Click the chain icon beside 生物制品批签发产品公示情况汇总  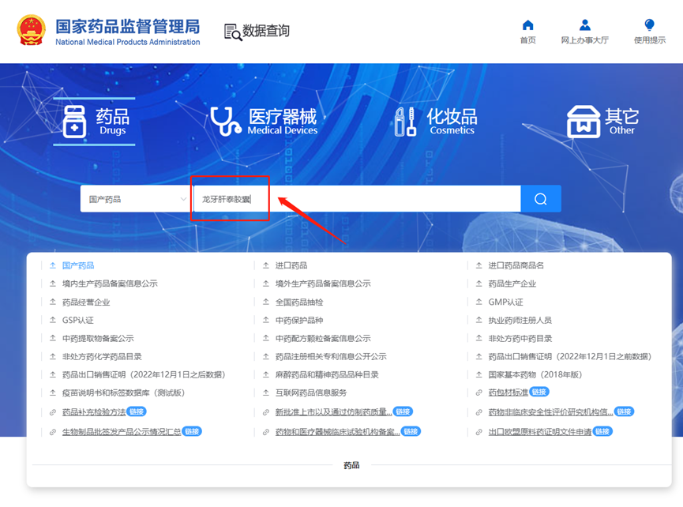pos(53,432)
